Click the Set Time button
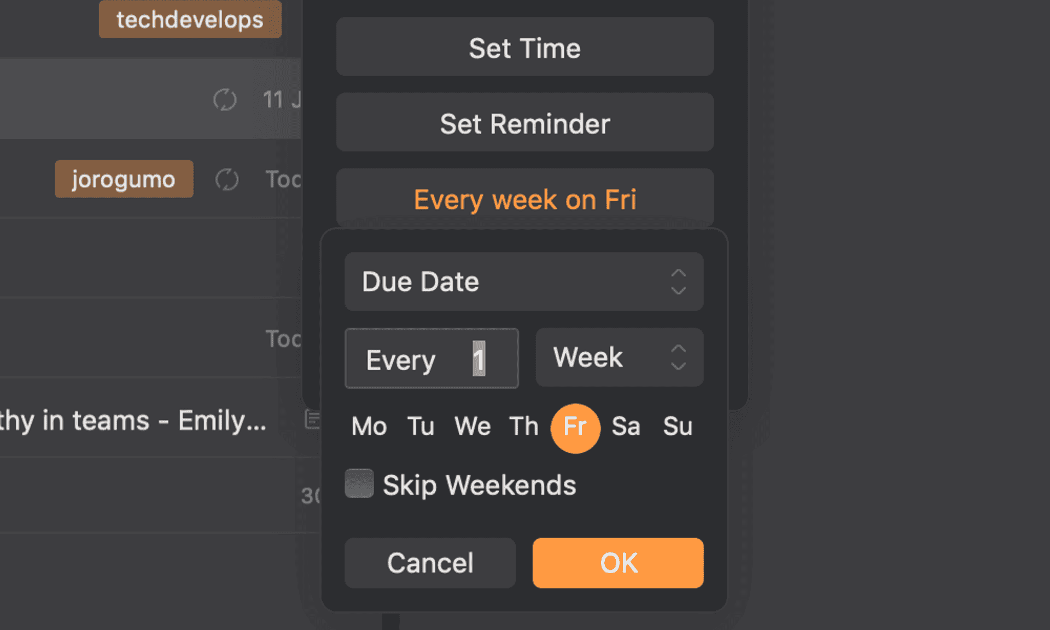 click(x=524, y=48)
